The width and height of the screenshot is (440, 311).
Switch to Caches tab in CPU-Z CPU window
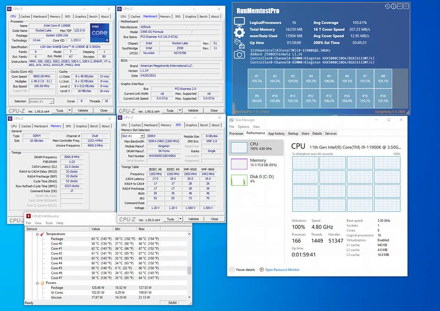25,16
